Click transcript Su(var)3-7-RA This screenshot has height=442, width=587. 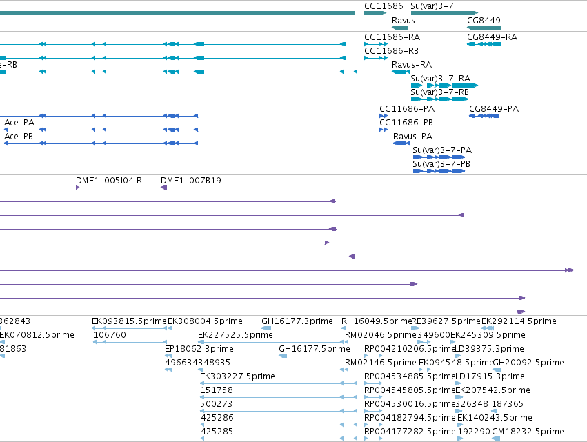pos(444,86)
